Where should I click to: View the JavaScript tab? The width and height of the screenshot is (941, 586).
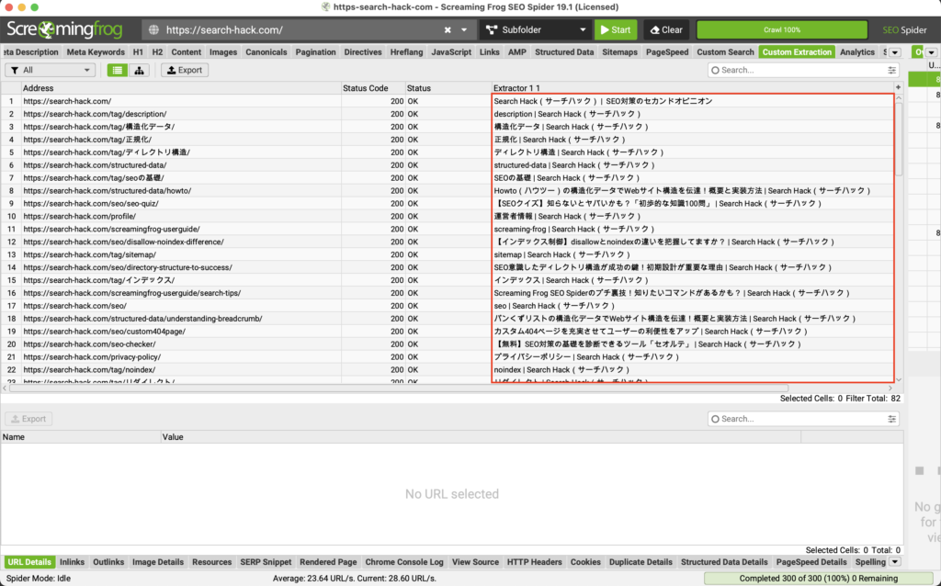point(451,52)
